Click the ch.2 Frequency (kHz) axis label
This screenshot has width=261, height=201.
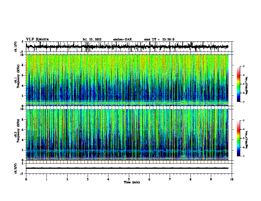(17, 135)
